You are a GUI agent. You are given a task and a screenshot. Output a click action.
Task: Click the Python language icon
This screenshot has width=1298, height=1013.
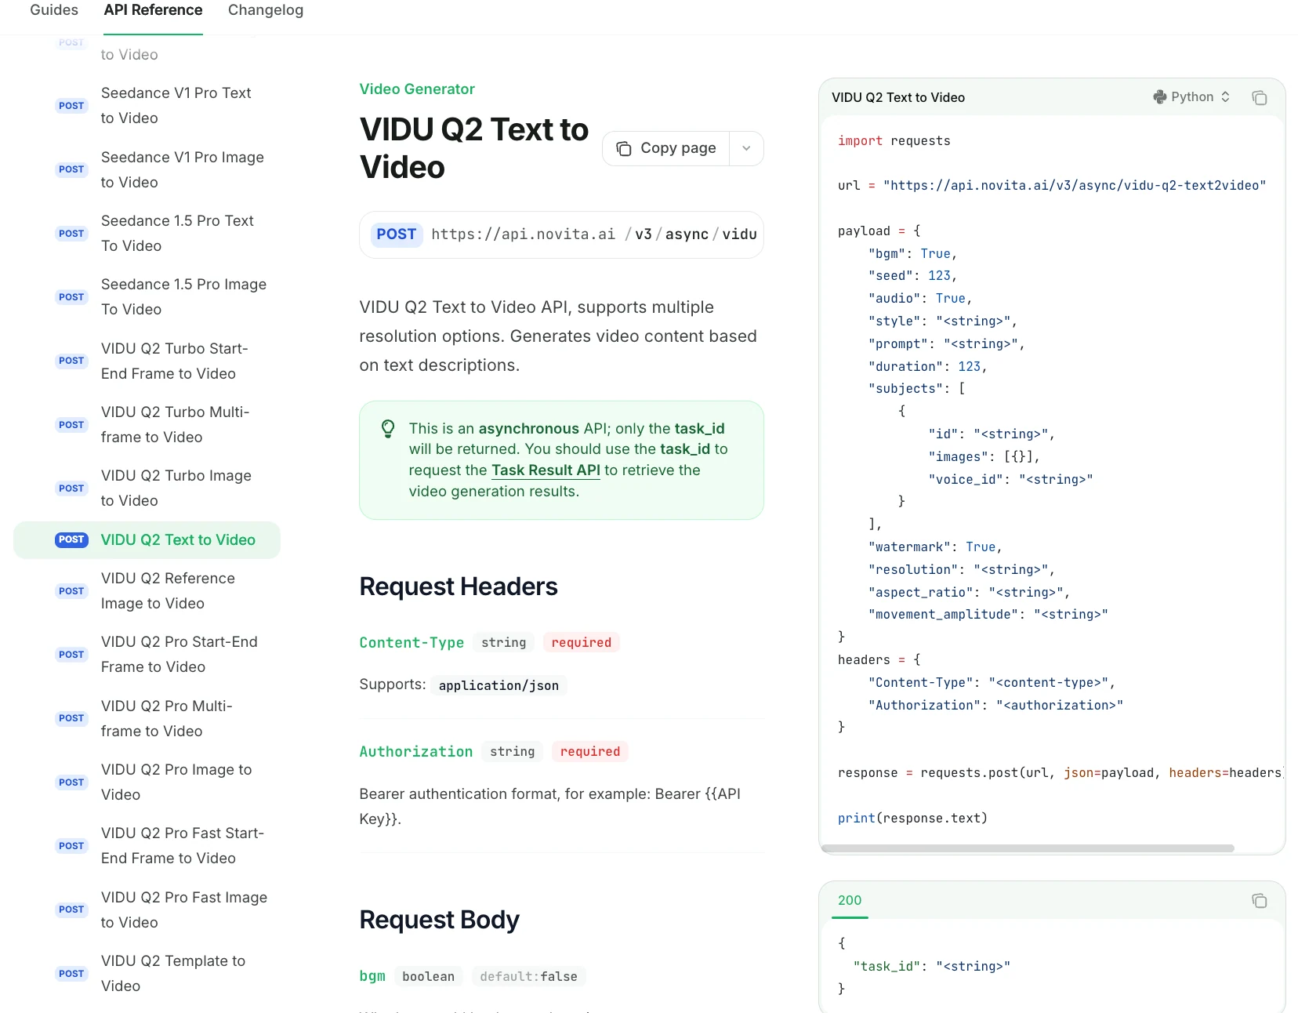pyautogui.click(x=1160, y=97)
